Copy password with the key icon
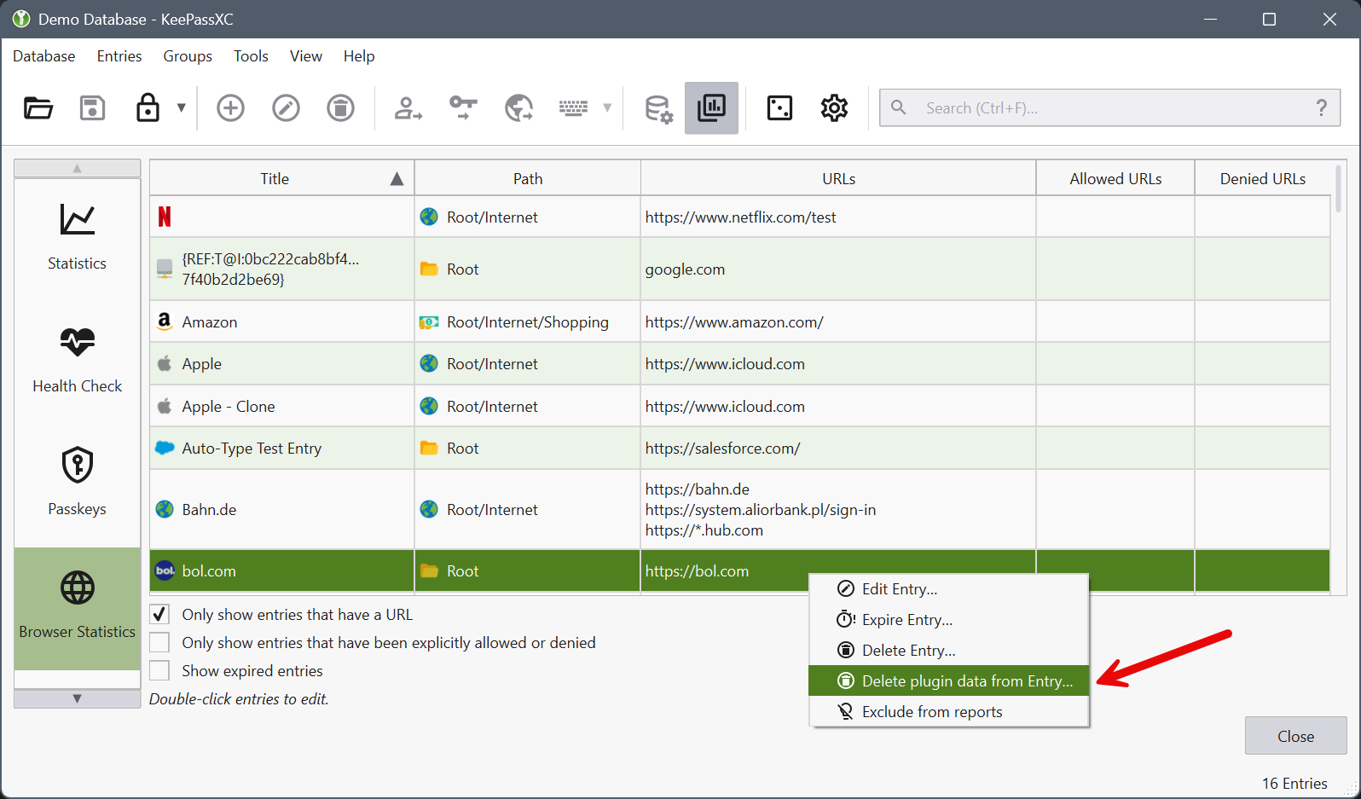The height and width of the screenshot is (799, 1361). click(463, 108)
